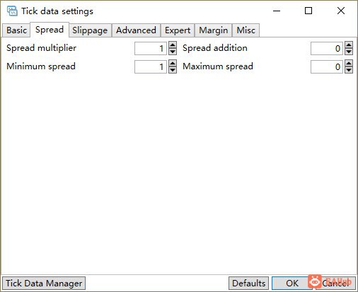The width and height of the screenshot is (358, 292).
Task: Decrease the Maximum spread value
Action: [x=349, y=70]
